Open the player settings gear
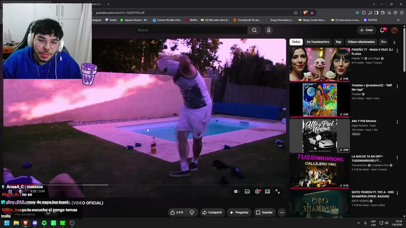This screenshot has height=228, width=406. pyautogui.click(x=257, y=192)
